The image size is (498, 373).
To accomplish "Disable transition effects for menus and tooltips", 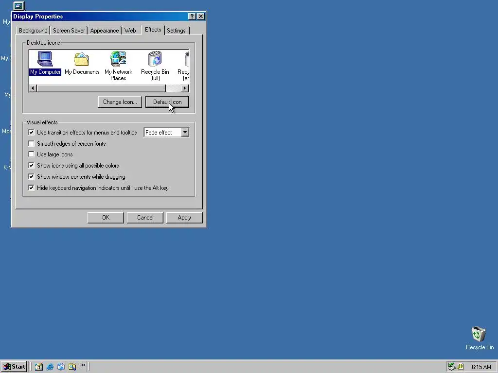I will (31, 132).
